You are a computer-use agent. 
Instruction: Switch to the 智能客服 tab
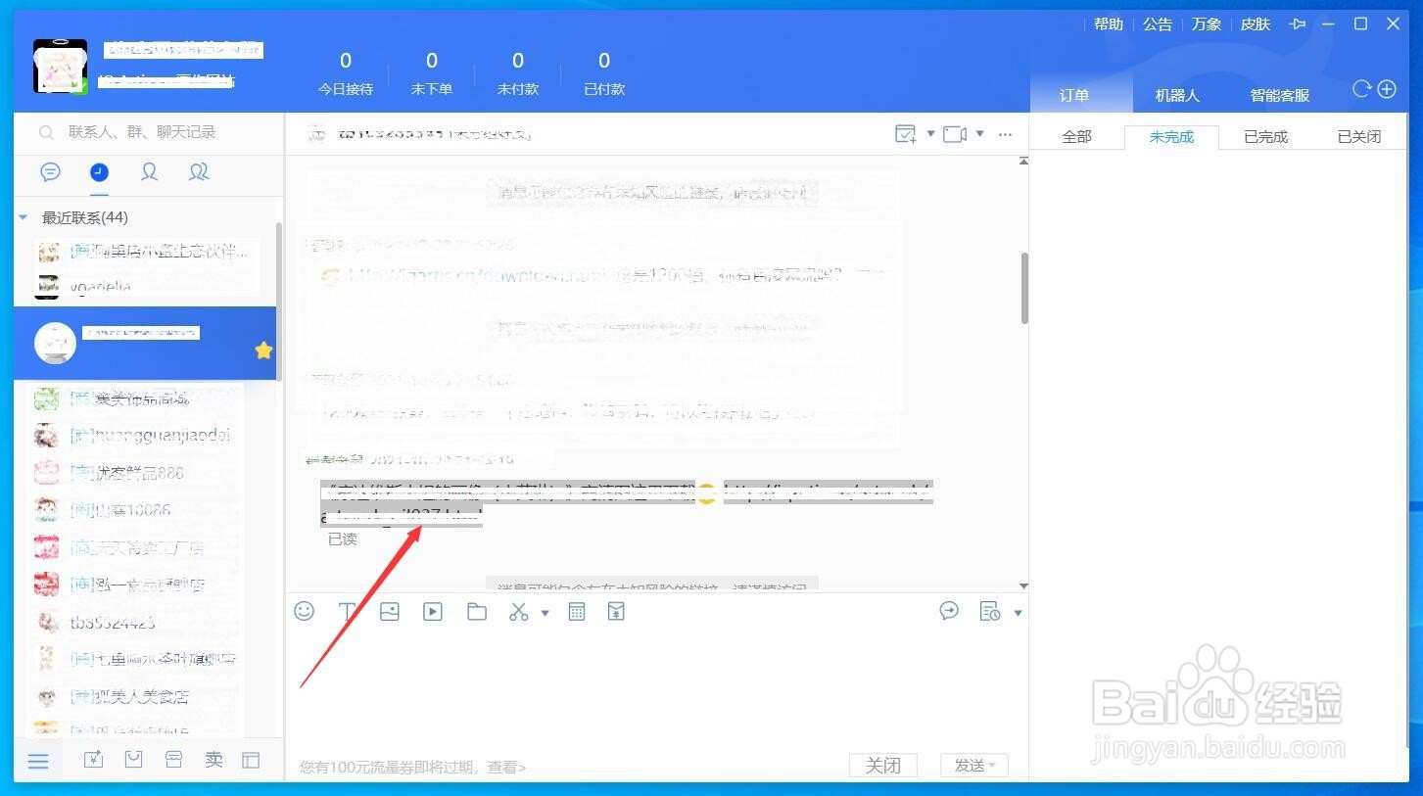(x=1280, y=95)
